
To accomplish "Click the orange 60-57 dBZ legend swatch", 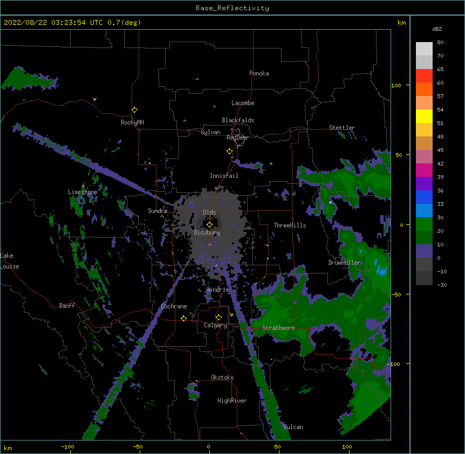I will [424, 89].
